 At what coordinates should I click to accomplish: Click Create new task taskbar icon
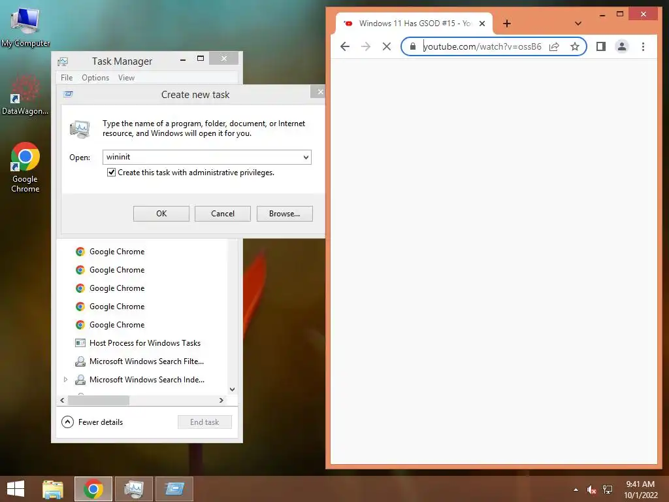click(174, 489)
